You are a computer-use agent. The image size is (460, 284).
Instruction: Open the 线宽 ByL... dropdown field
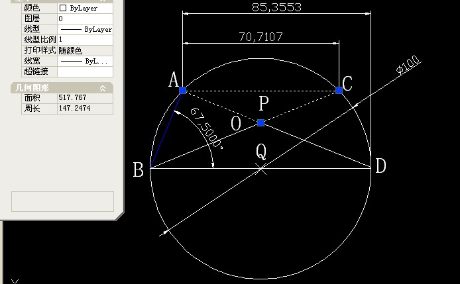pyautogui.click(x=85, y=61)
